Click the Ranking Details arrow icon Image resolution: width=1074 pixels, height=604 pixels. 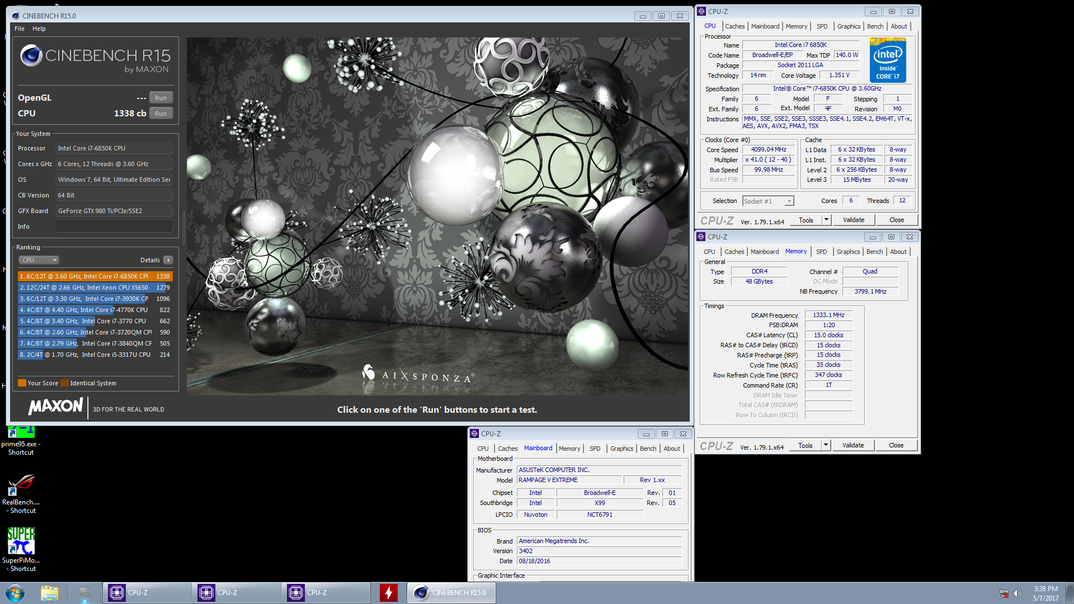pyautogui.click(x=168, y=260)
